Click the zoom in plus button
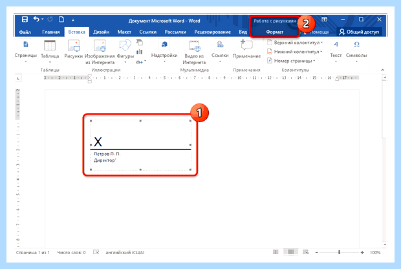The height and width of the screenshot is (269, 401). pyautogui.click(x=362, y=253)
